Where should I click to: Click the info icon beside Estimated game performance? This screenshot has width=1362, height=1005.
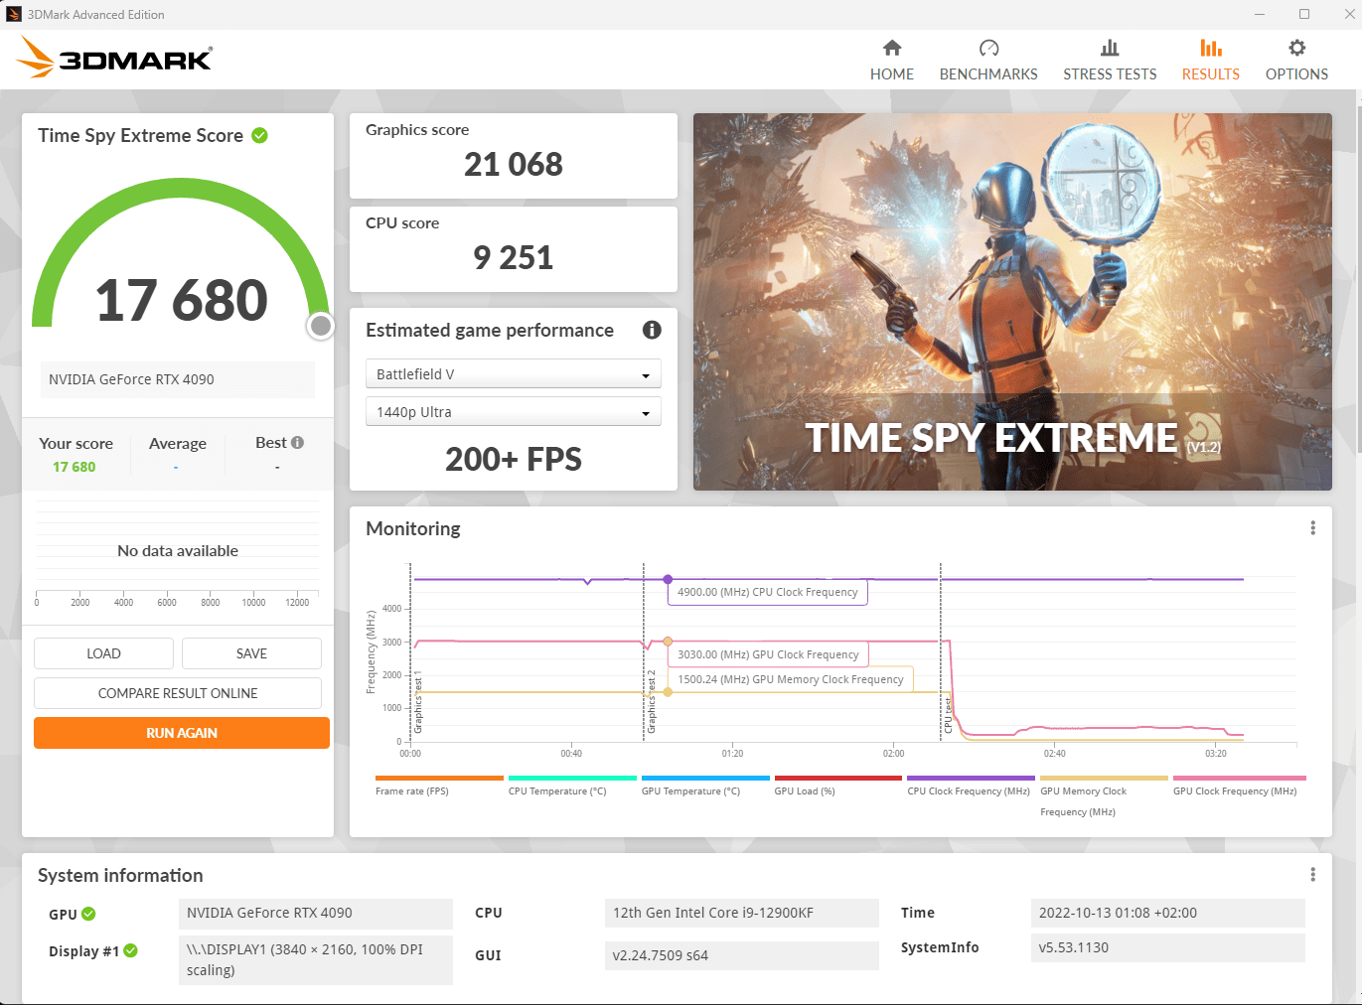pos(652,330)
